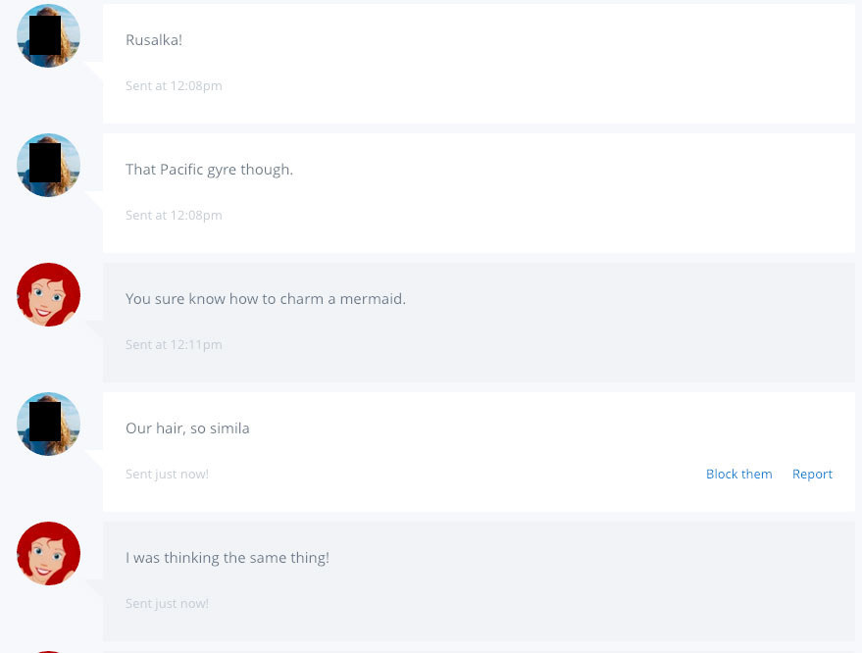Click the "Sent at 12:11pm" timestamp
This screenshot has height=653, width=862.
(174, 345)
